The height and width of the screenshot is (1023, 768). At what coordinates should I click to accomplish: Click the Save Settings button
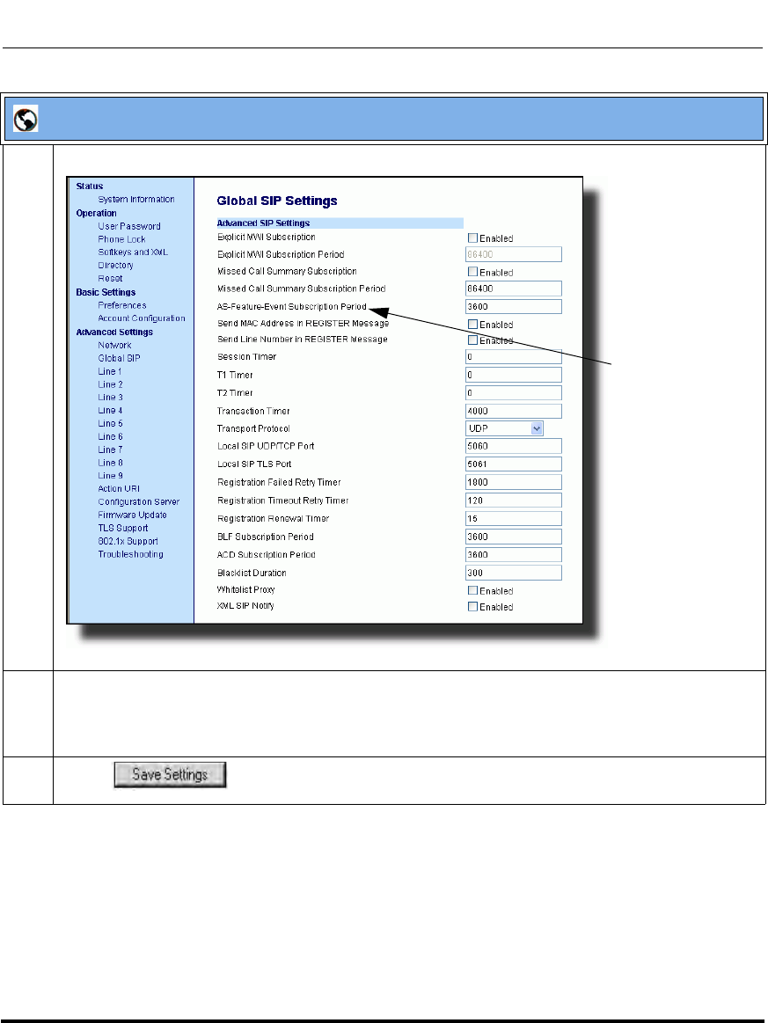click(170, 774)
